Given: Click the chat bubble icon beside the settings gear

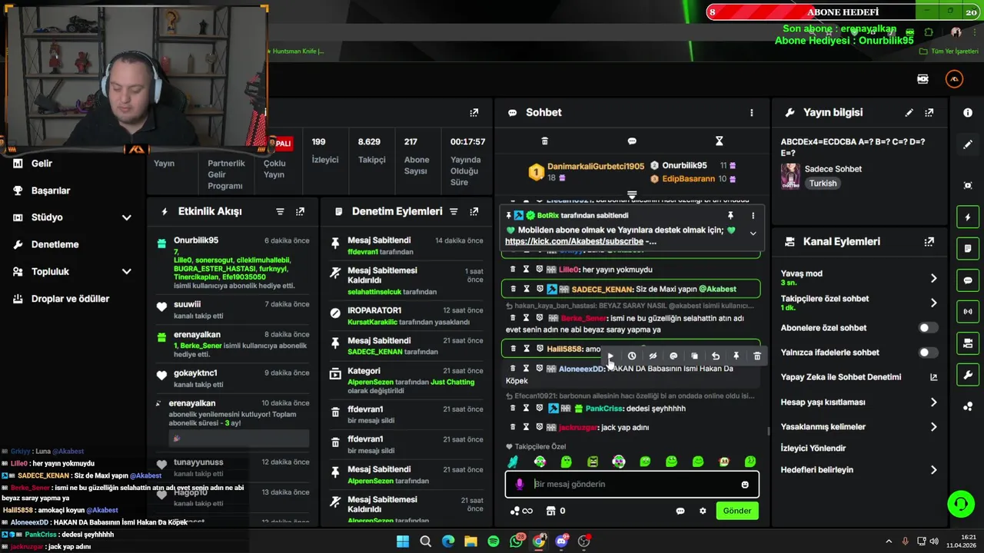Looking at the screenshot, I should pos(680,511).
